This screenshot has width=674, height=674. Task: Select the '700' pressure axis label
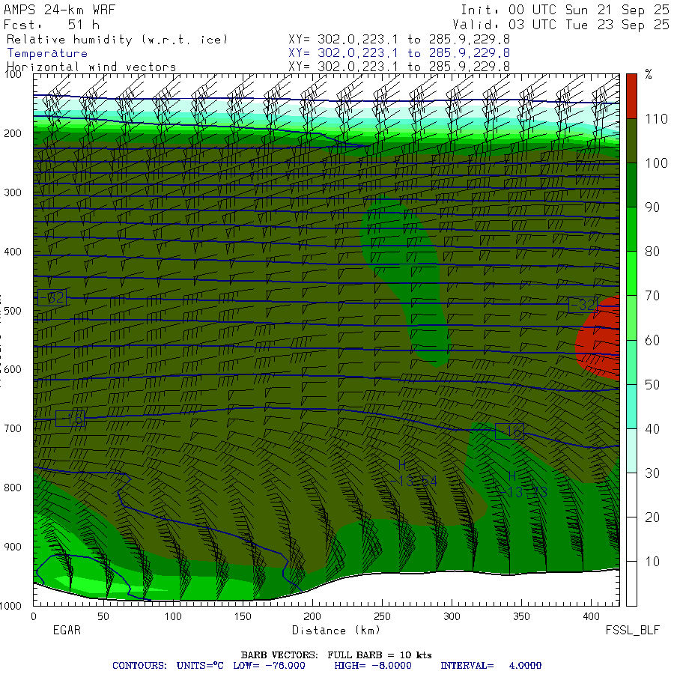click(x=13, y=428)
